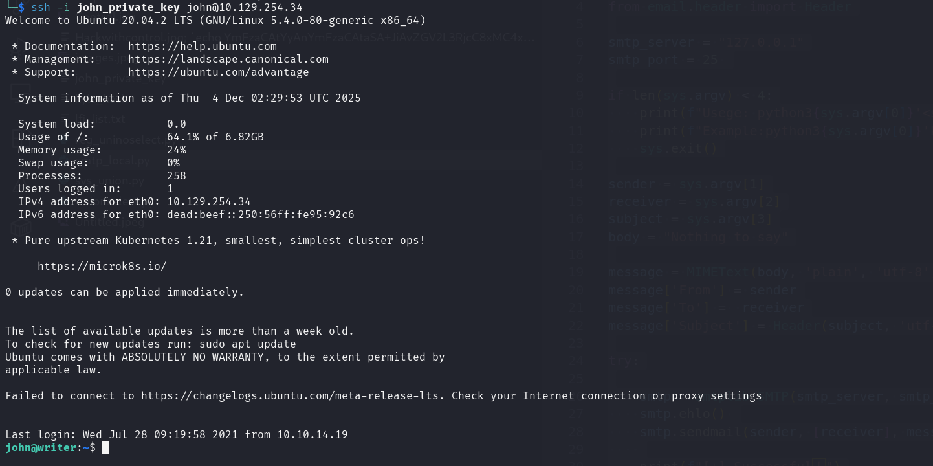
Task: Click the eth0 IPv4 address value
Action: coord(208,201)
